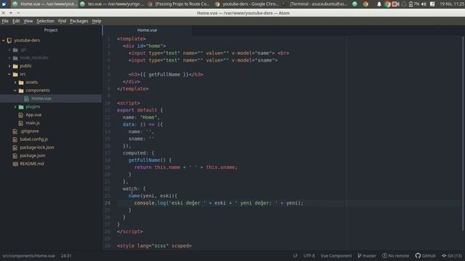The height and width of the screenshot is (261, 465).
Task: Click the package-lock.json file icon
Action: click(15, 147)
